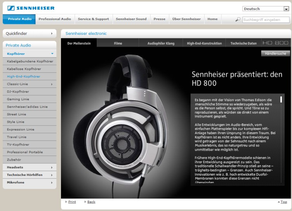Select High-End-Kopfhörer in sidebar
292x211 pixels.
(30, 76)
